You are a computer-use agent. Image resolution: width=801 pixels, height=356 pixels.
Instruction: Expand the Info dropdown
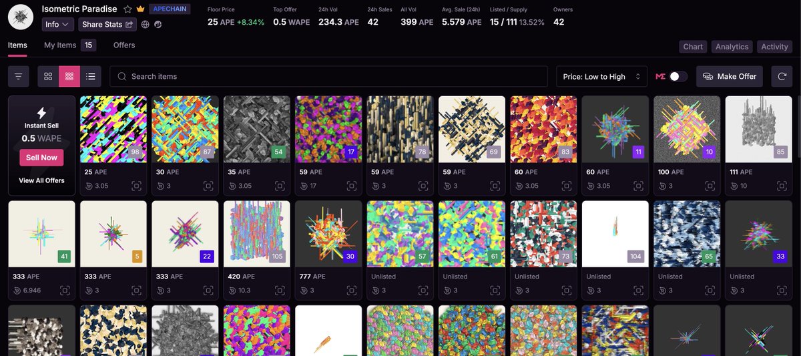coord(58,25)
